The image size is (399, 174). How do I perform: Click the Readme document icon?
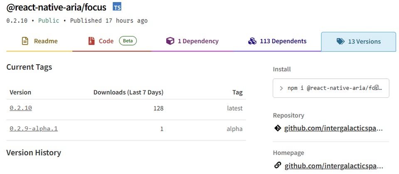25,41
